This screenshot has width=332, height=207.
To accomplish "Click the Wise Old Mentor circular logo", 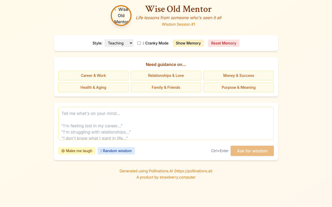I will 121,16.
